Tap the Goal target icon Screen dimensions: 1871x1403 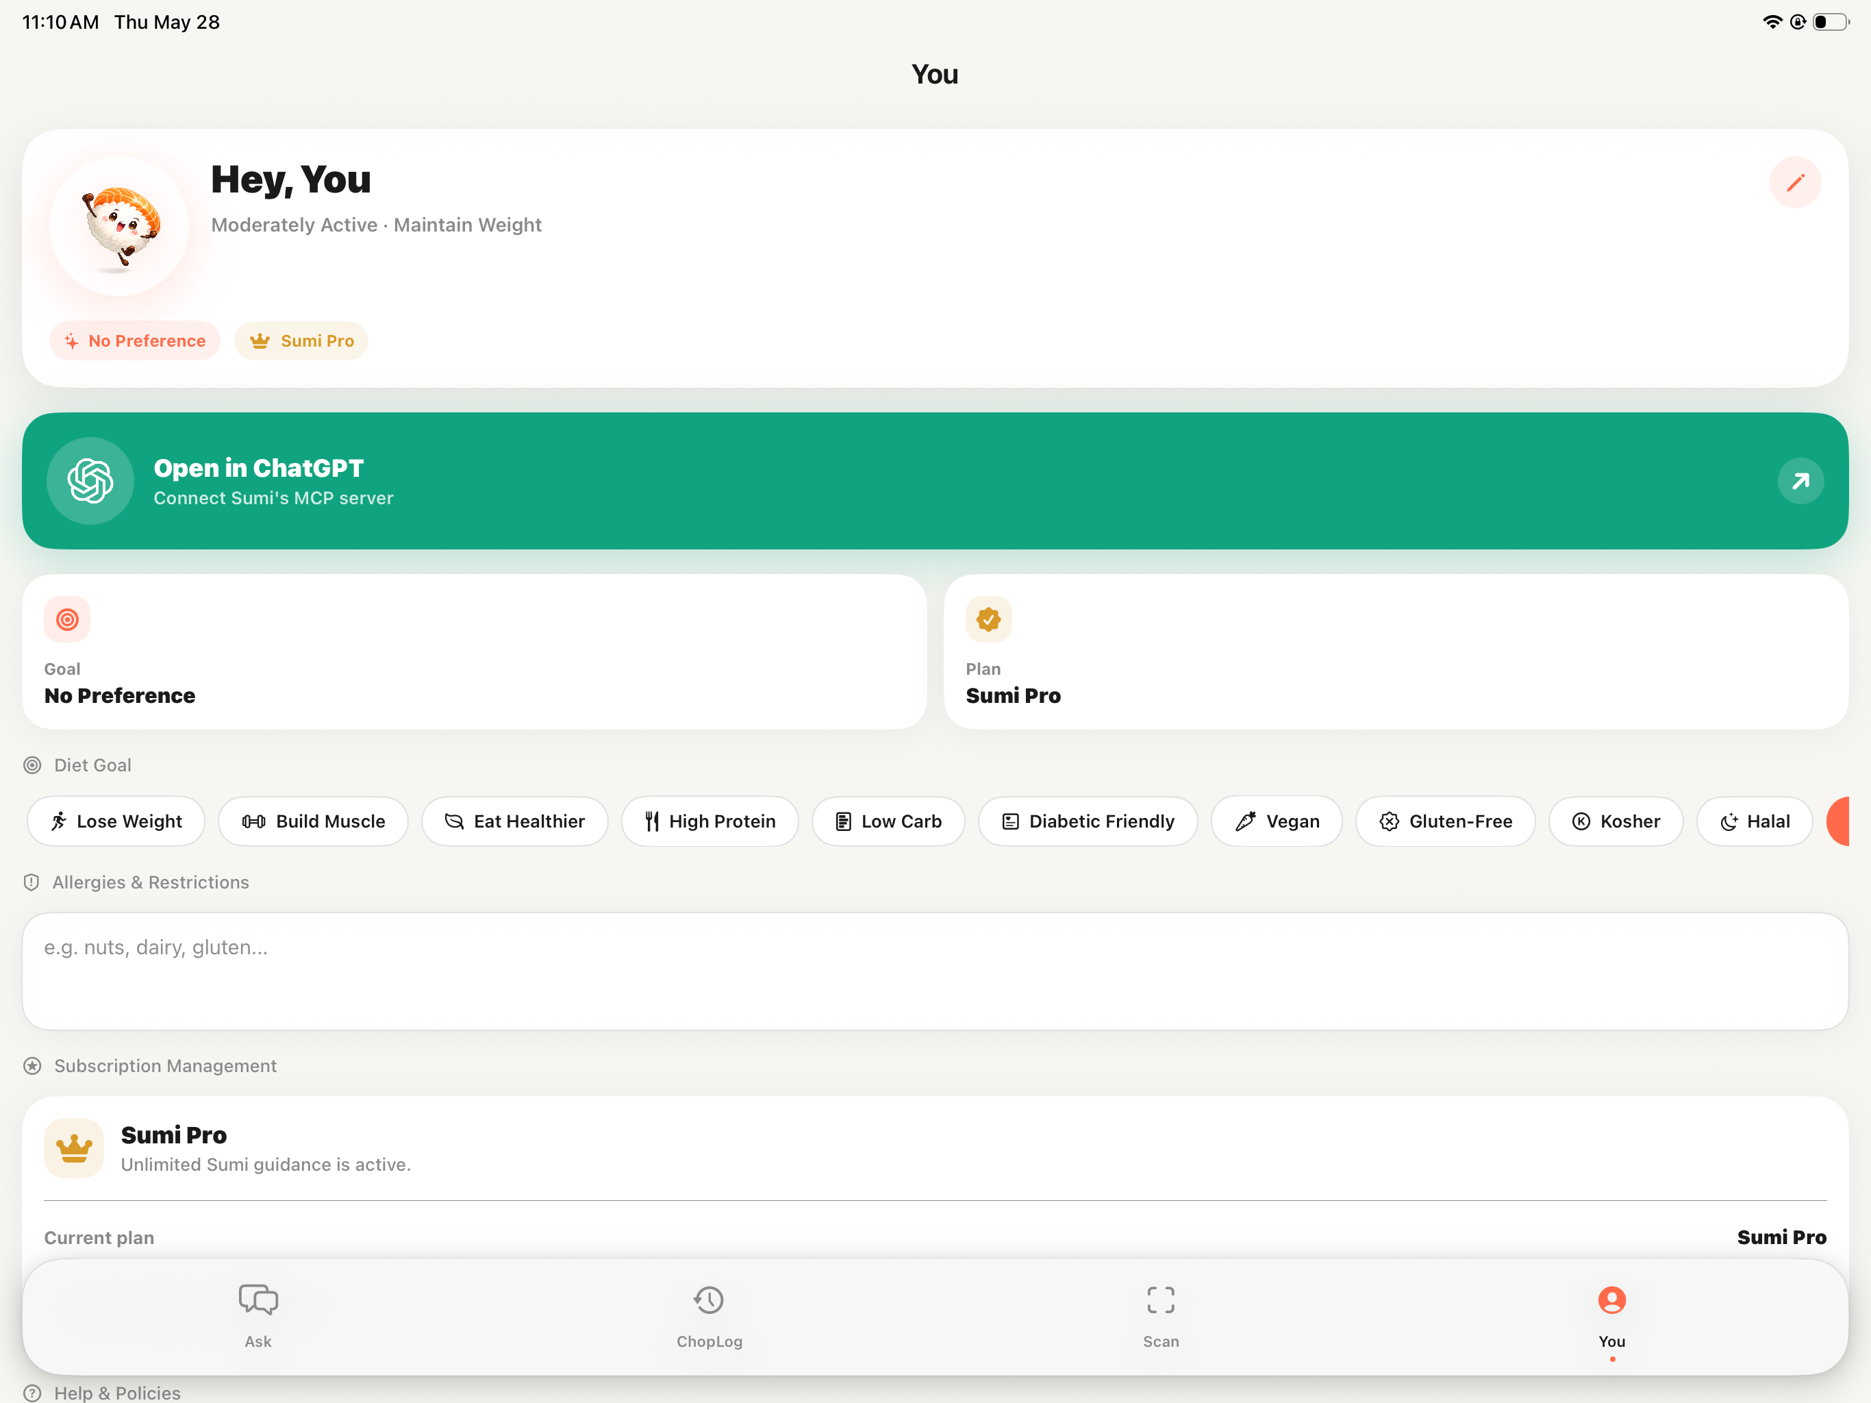(x=67, y=619)
